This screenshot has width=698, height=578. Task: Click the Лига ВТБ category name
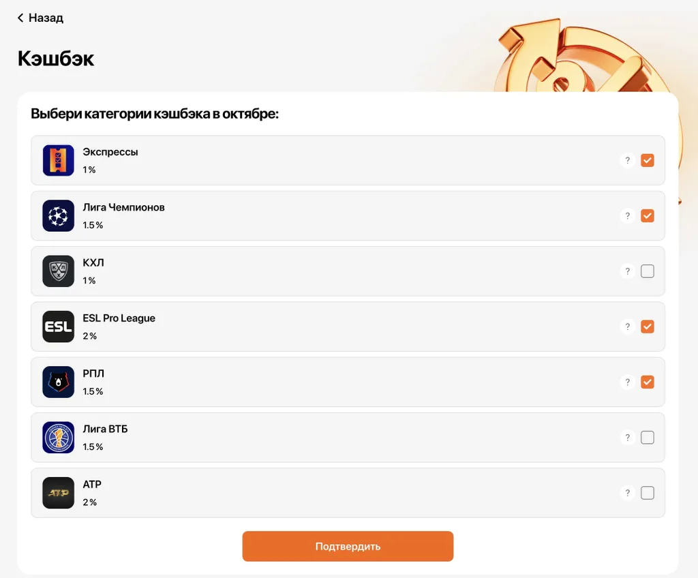(105, 429)
